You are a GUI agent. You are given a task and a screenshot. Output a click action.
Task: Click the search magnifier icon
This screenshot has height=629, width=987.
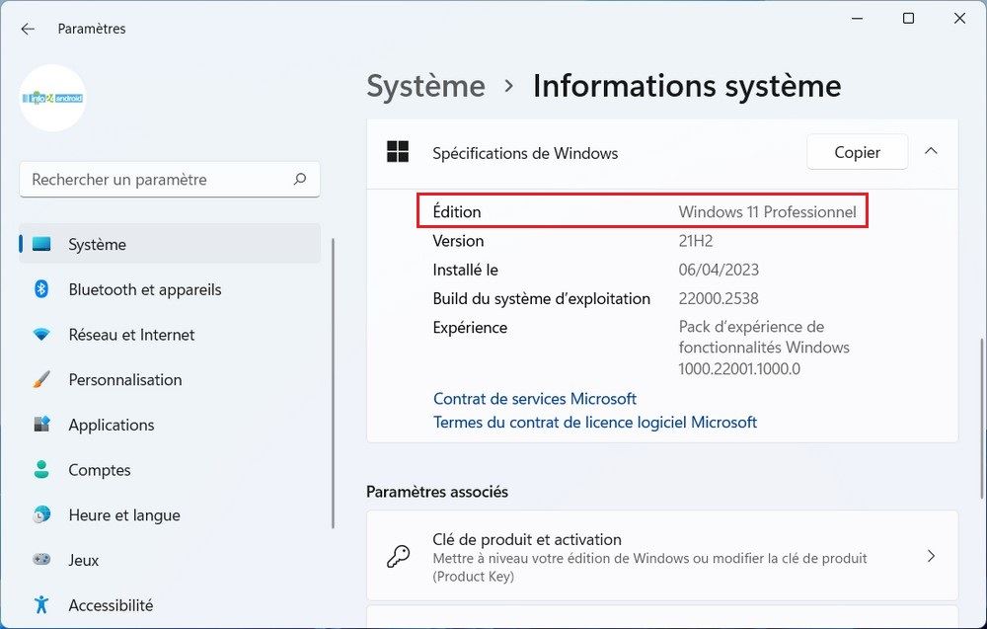(x=300, y=180)
